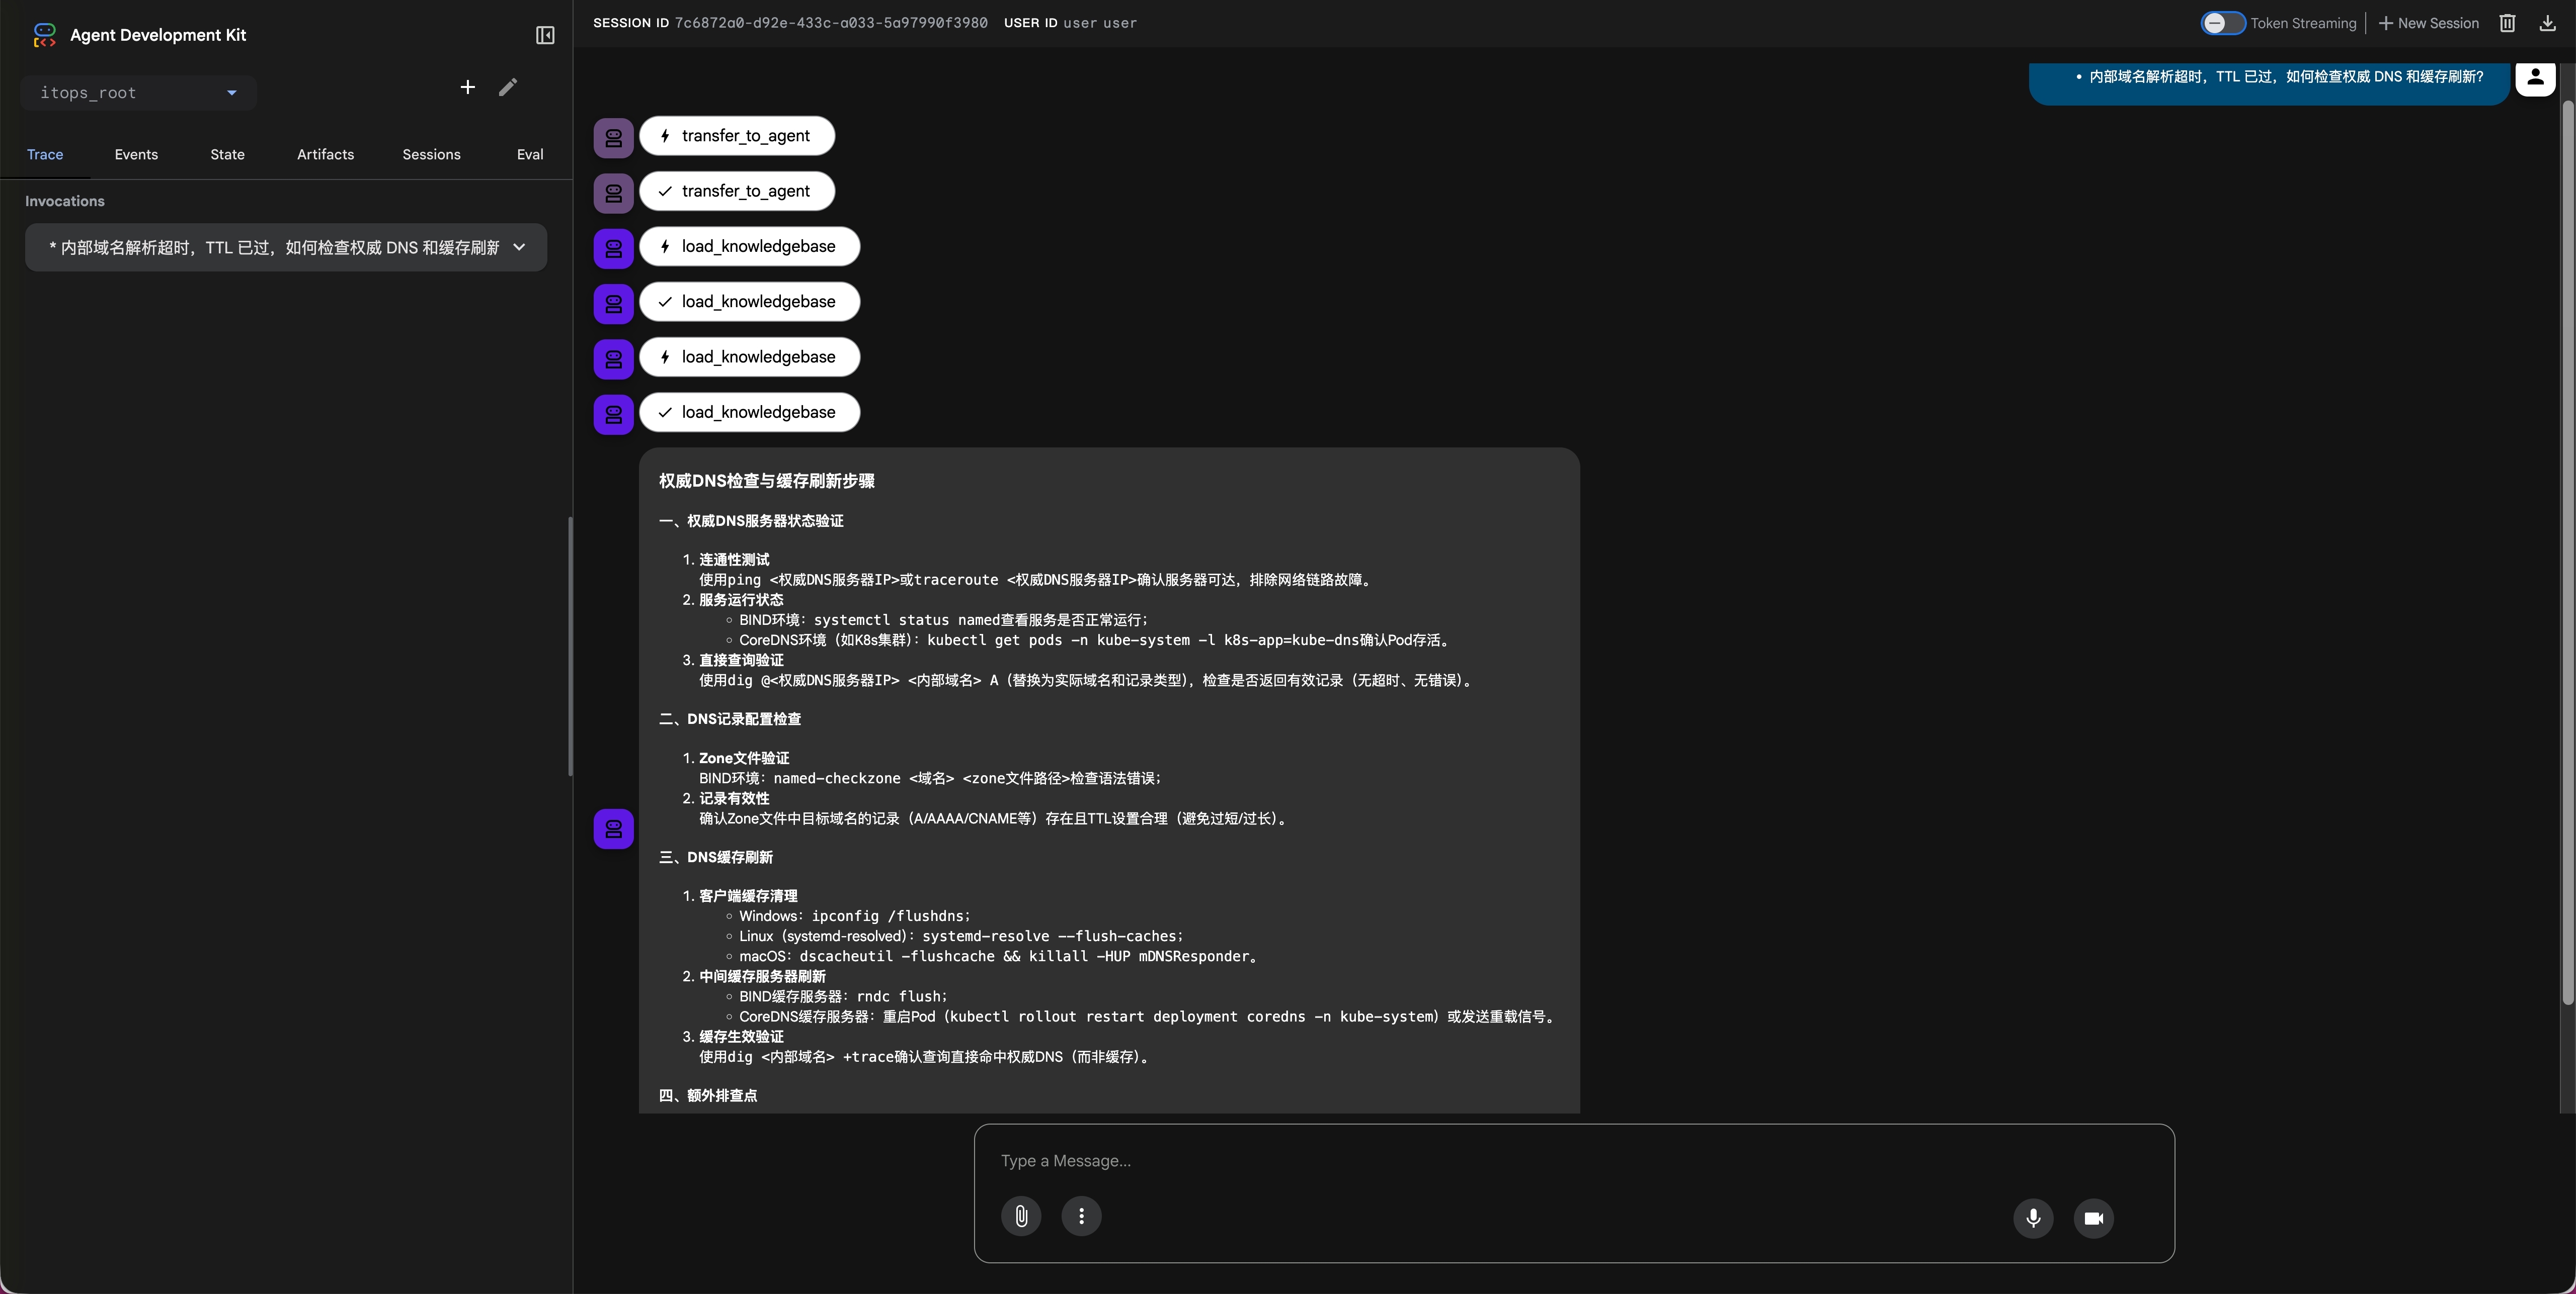
Task: Download the session with the download icon
Action: (x=2548, y=23)
